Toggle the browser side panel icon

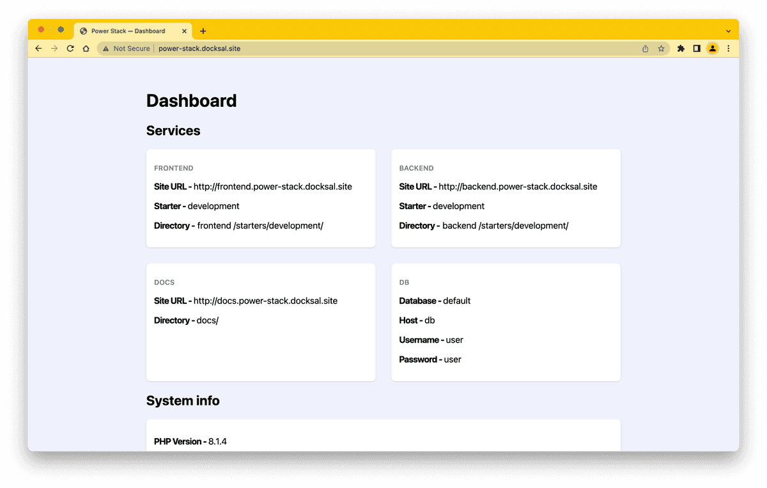point(697,49)
